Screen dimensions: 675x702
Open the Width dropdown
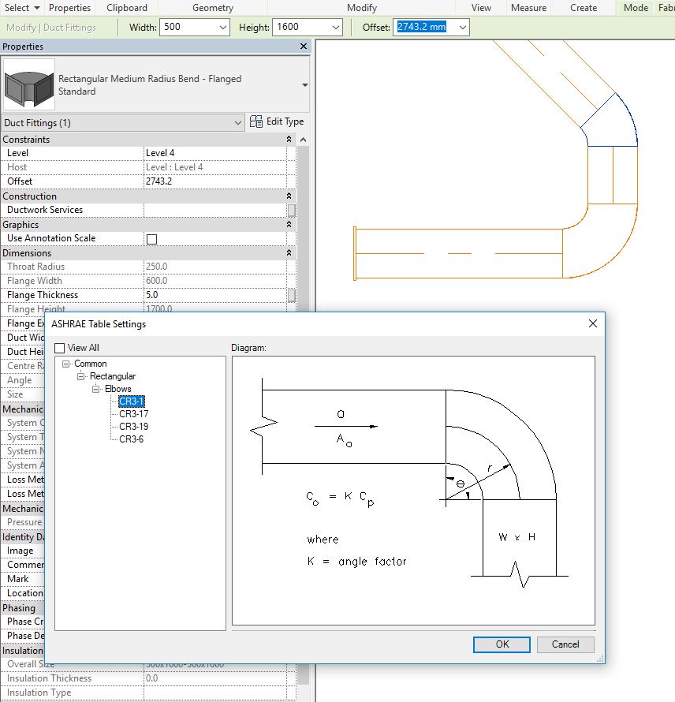tap(223, 28)
